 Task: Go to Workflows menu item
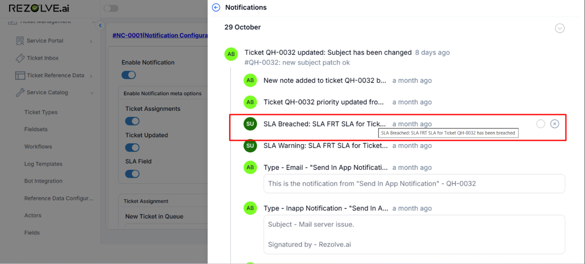38,147
